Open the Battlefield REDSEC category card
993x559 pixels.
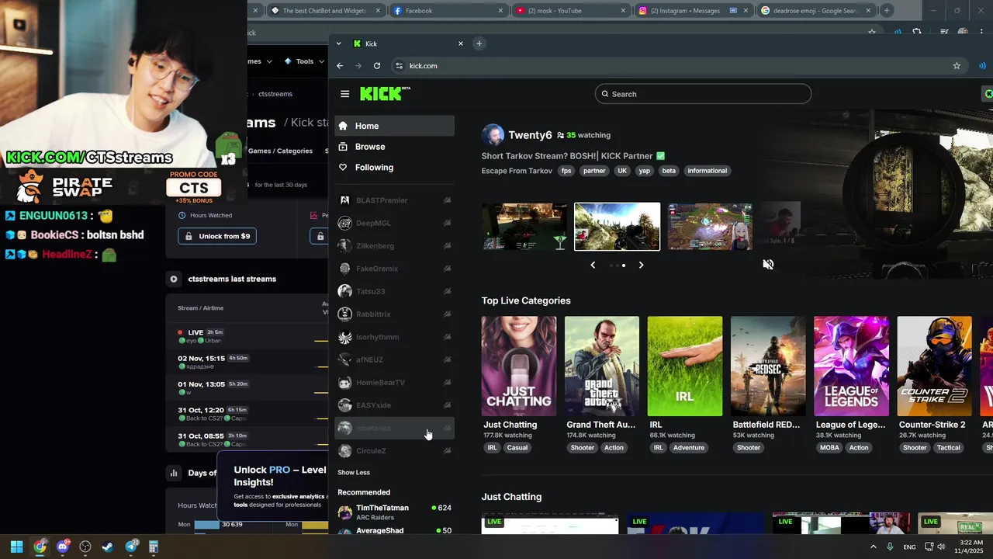768,366
